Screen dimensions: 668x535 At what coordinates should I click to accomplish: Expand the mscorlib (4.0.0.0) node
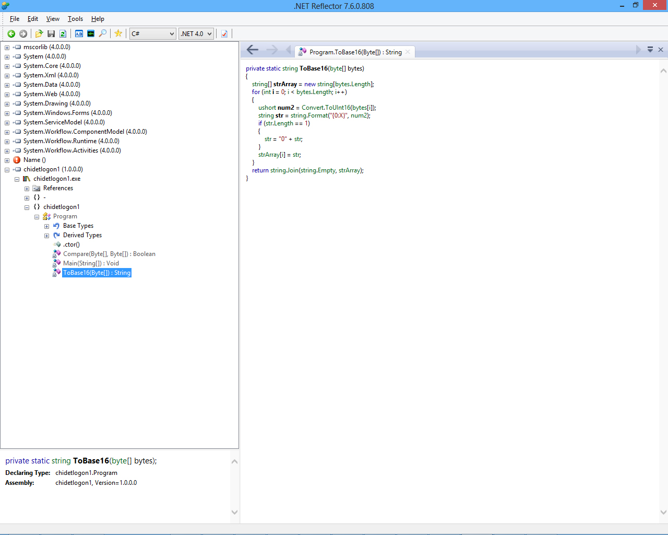click(x=7, y=48)
